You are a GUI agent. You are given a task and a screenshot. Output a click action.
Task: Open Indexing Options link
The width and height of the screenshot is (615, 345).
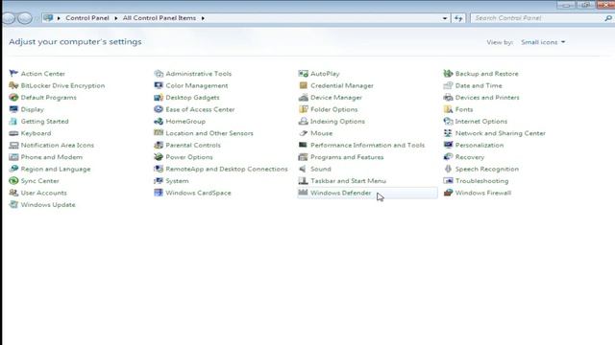click(337, 122)
